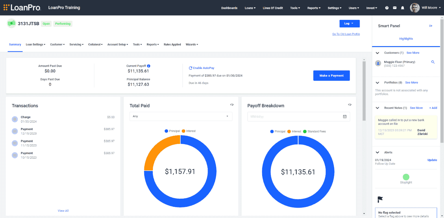
Task: Open the Will Moore user dropdown
Action: pos(431,8)
